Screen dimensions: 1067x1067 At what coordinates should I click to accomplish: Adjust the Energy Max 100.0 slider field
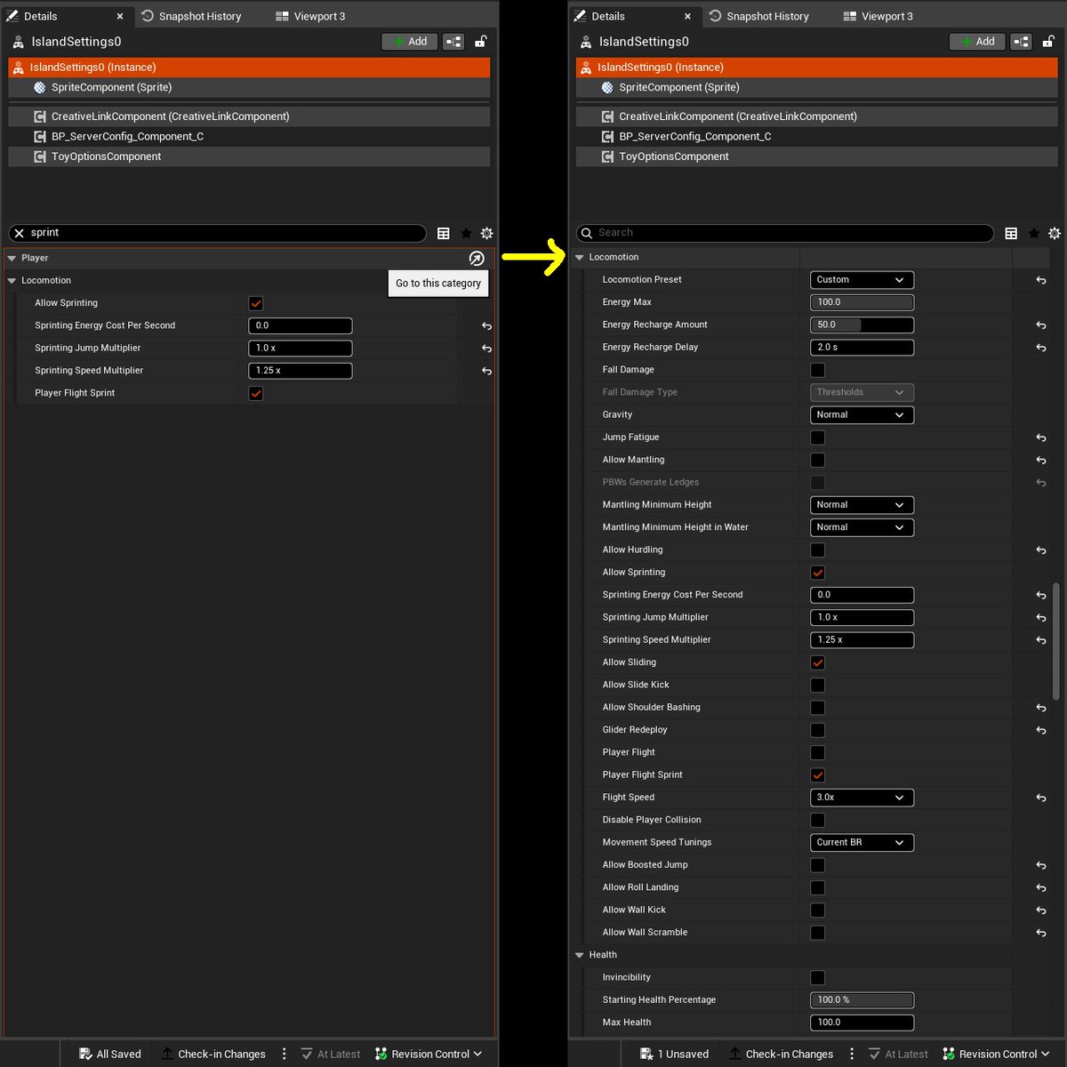pos(862,302)
